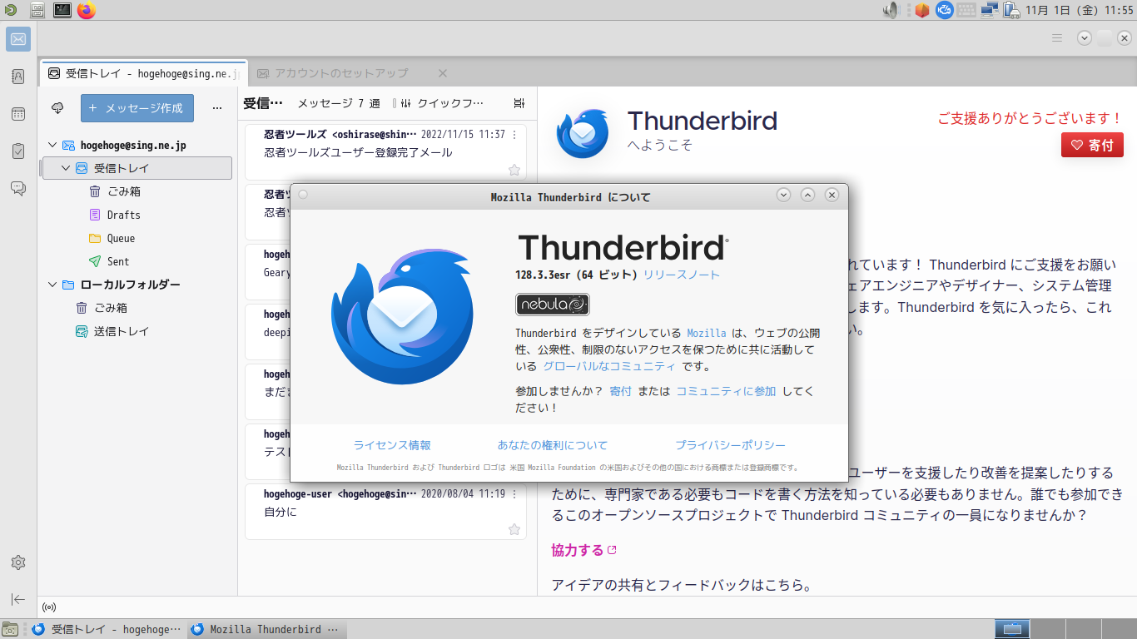Viewport: 1137px width, 639px height.
Task: Click the red 寄付 donate button
Action: tap(1092, 145)
